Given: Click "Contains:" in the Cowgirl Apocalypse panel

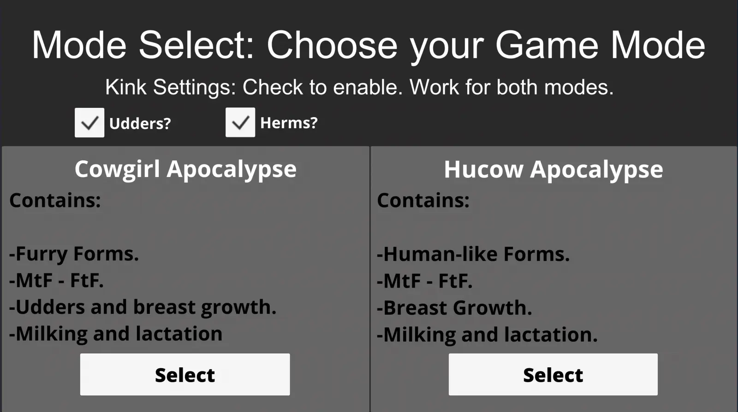Looking at the screenshot, I should point(55,200).
